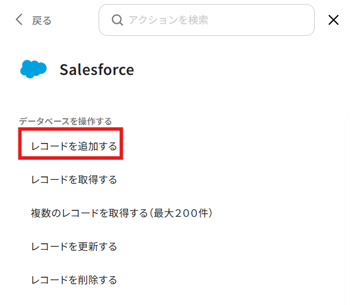
Task: Choose 複数のレコードを取得する（最大200件）
Action: (x=122, y=213)
